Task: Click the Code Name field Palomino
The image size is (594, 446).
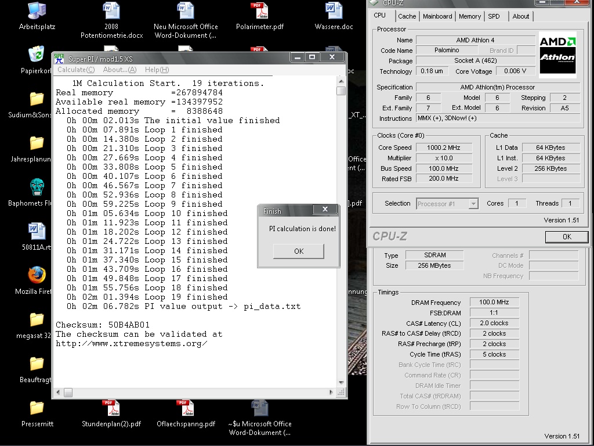Action: click(x=447, y=50)
